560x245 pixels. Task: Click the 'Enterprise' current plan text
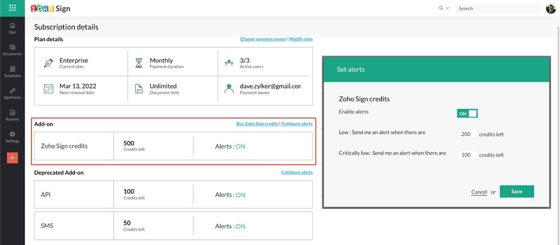coord(74,61)
